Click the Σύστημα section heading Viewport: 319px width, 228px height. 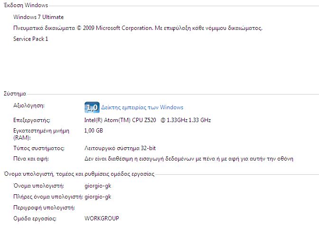pos(15,94)
